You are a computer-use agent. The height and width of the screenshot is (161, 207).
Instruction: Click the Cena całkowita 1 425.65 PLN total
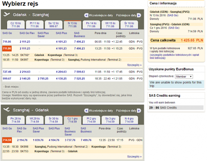[x=177, y=40]
